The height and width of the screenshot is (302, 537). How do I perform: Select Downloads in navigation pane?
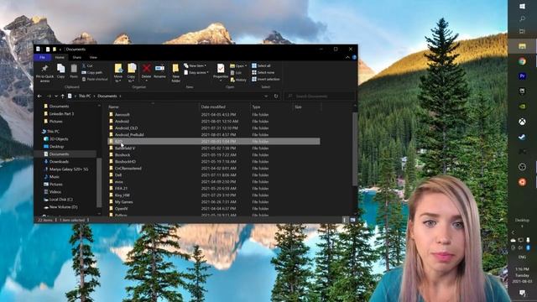point(56,162)
